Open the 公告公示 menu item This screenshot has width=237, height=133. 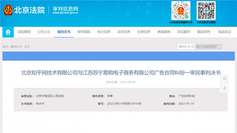point(44,32)
